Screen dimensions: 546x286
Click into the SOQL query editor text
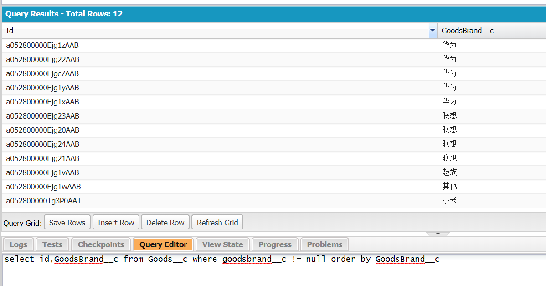[x=222, y=259]
